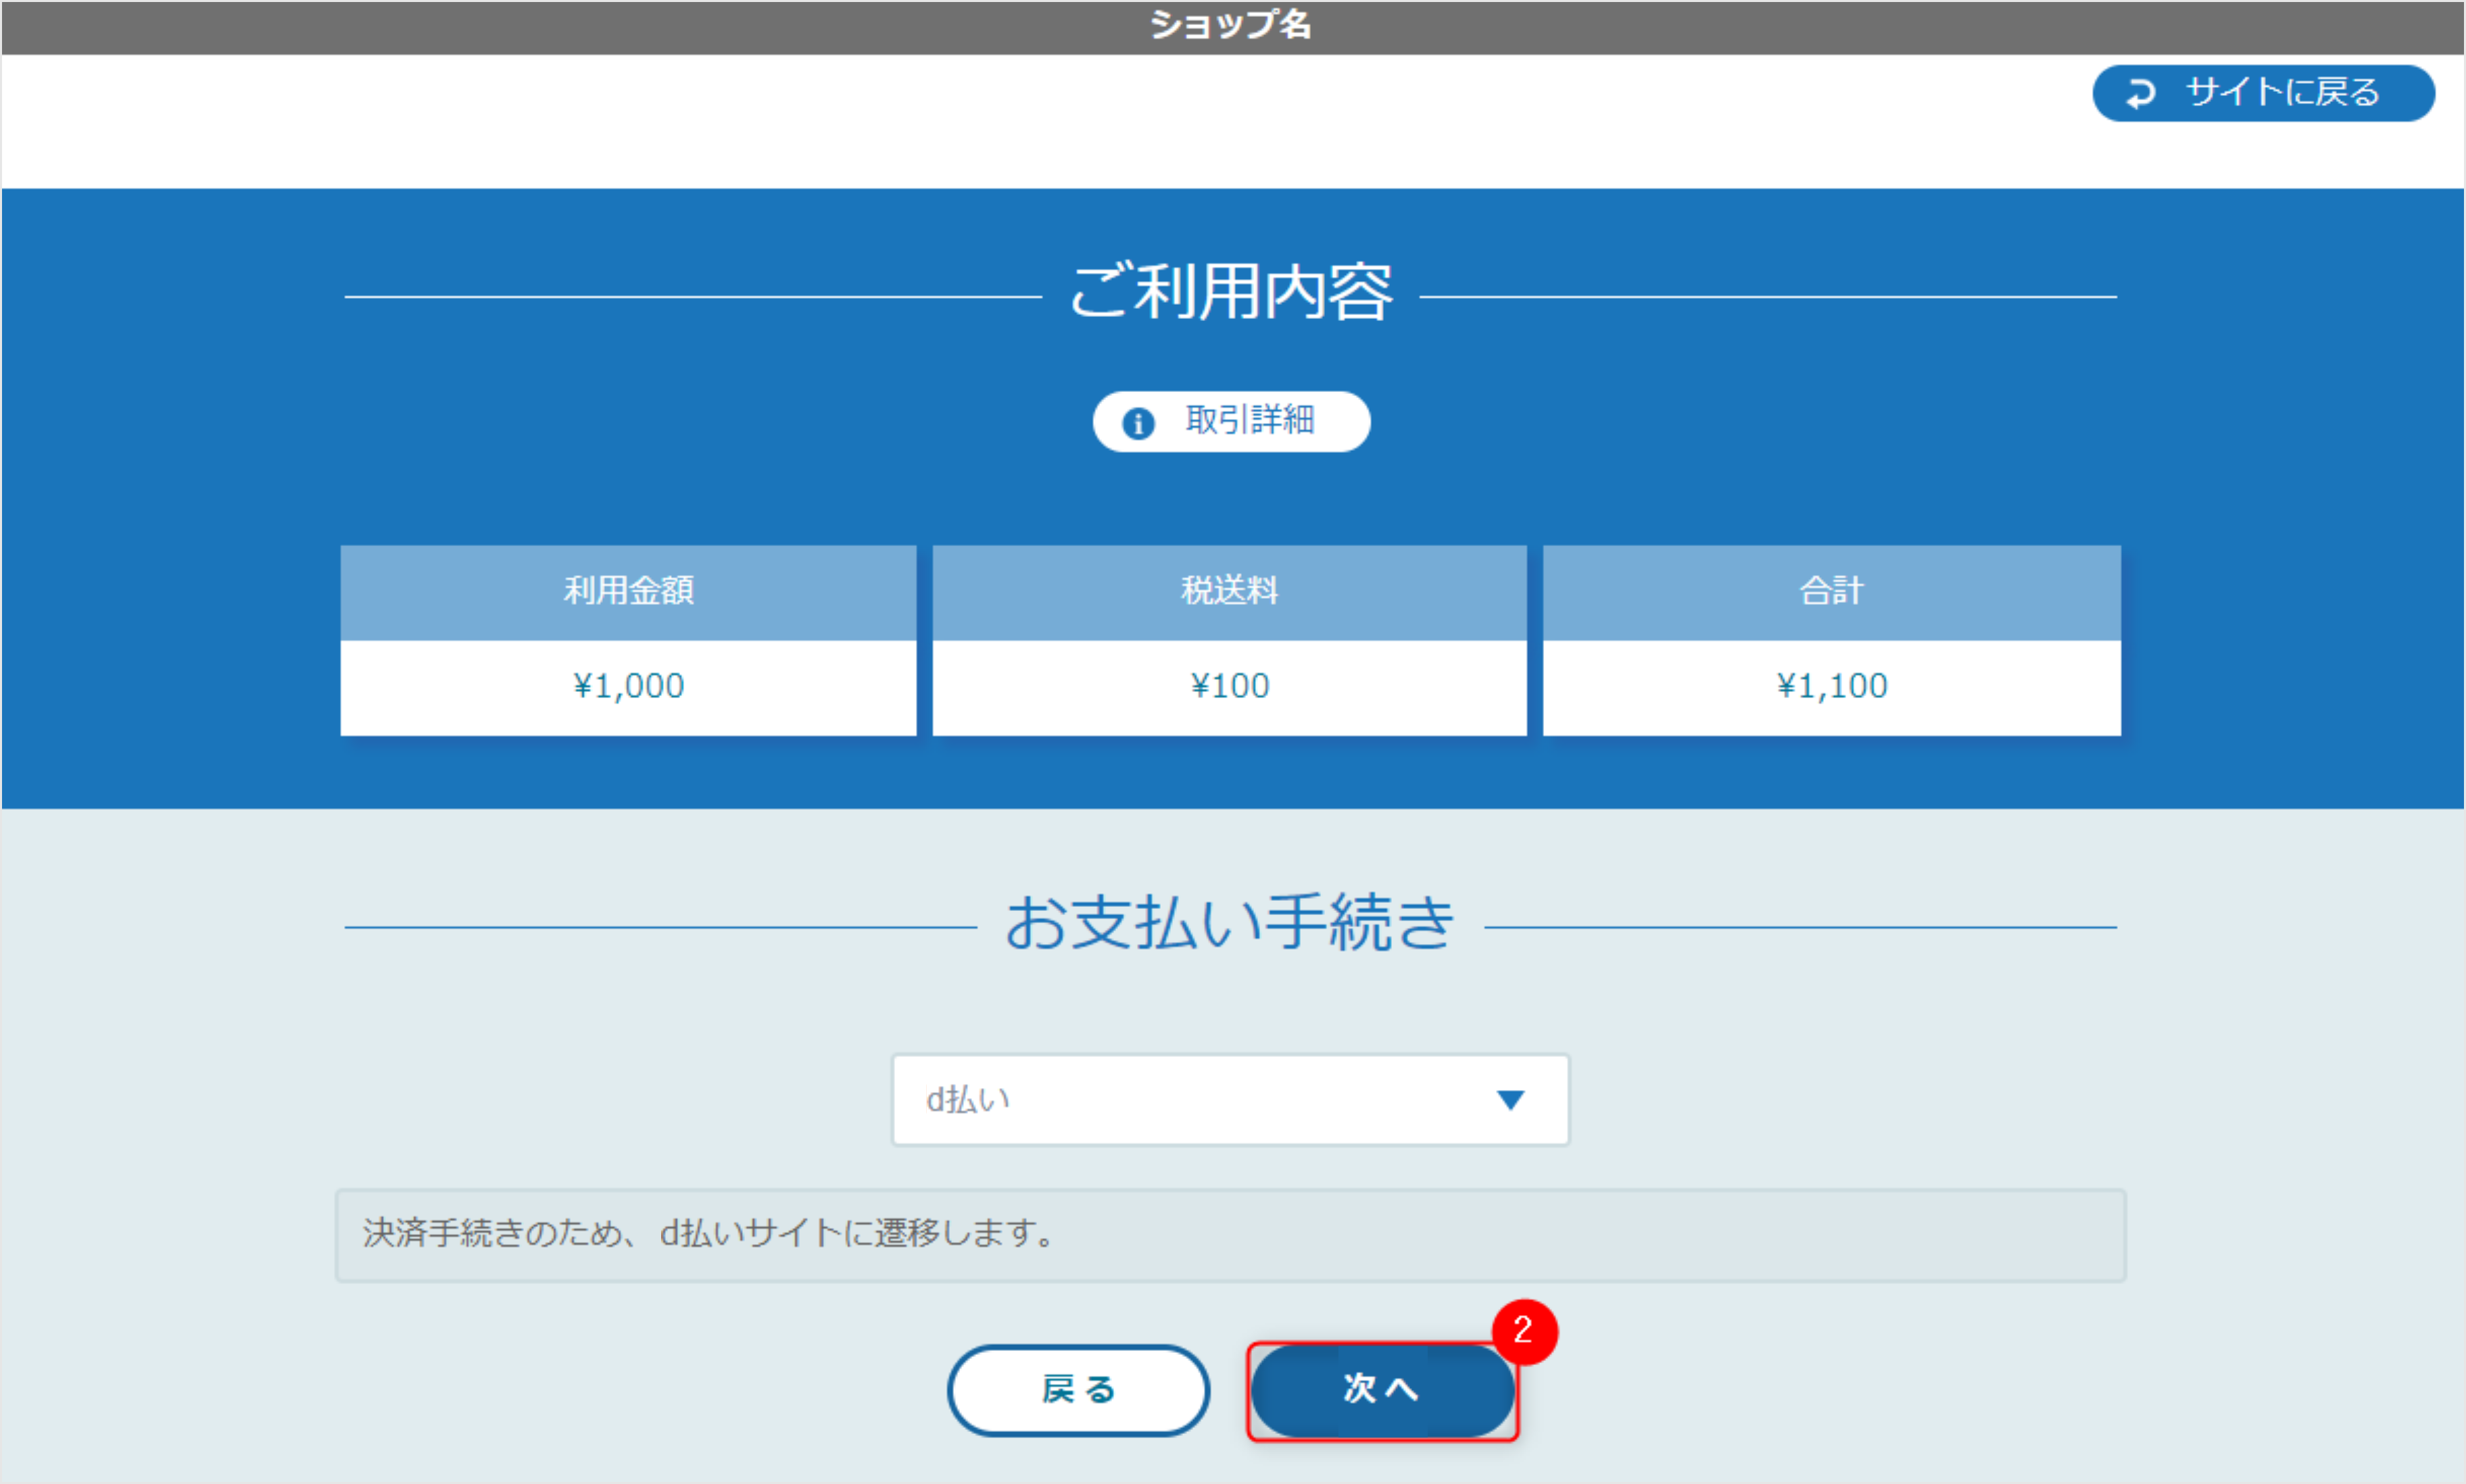Viewport: 2466px width, 1484px height.
Task: Select the ¥1,000 usage amount cell
Action: (629, 686)
